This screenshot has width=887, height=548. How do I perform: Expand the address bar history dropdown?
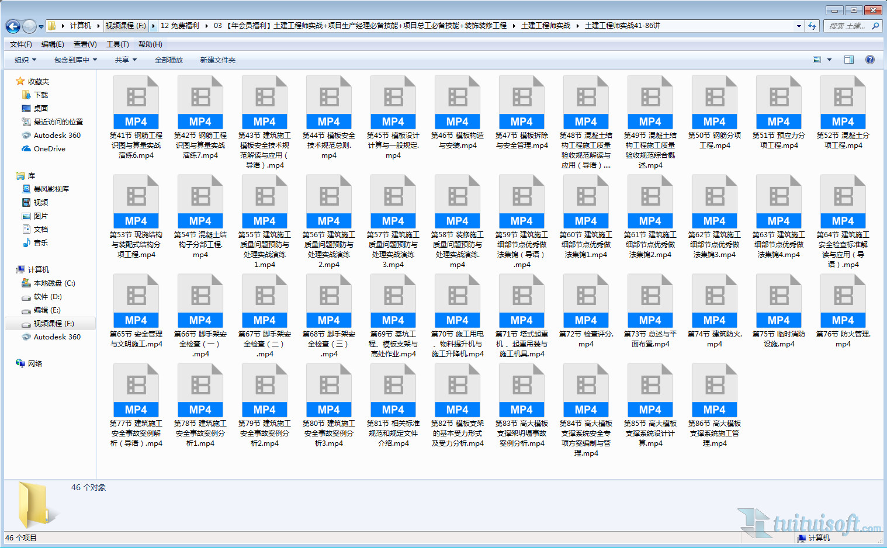(798, 26)
